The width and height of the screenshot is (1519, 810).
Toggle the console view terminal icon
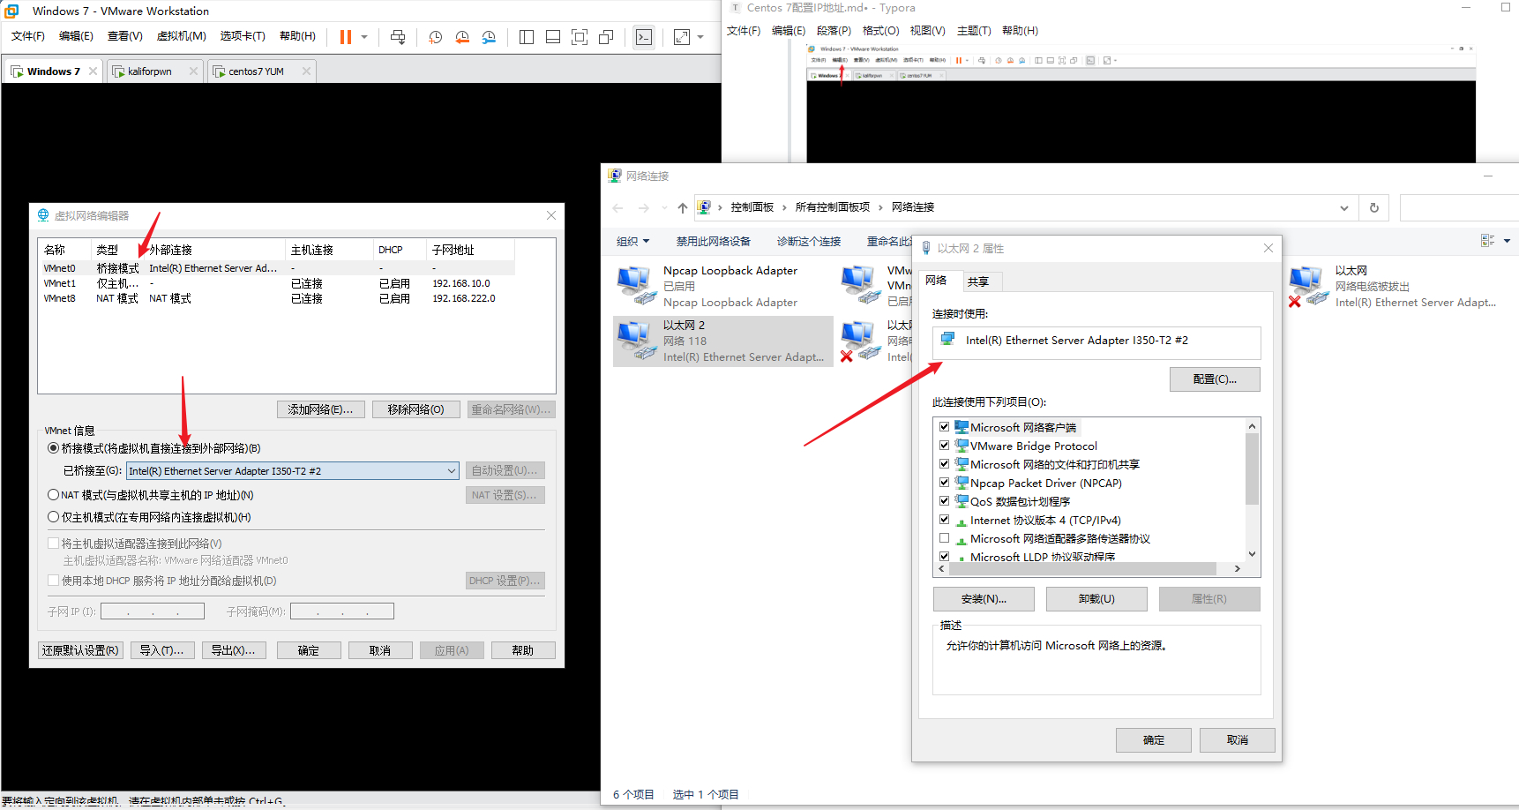click(x=643, y=37)
